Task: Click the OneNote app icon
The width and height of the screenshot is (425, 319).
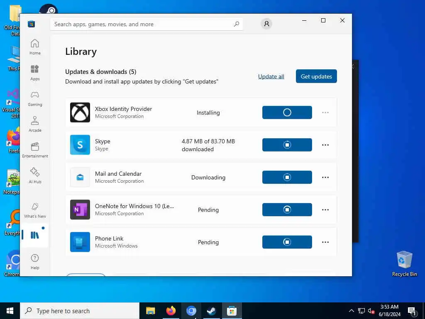Action: pyautogui.click(x=80, y=209)
